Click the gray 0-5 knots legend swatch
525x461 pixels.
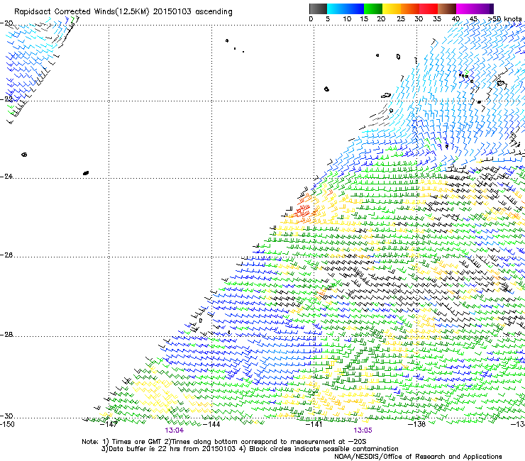point(318,9)
